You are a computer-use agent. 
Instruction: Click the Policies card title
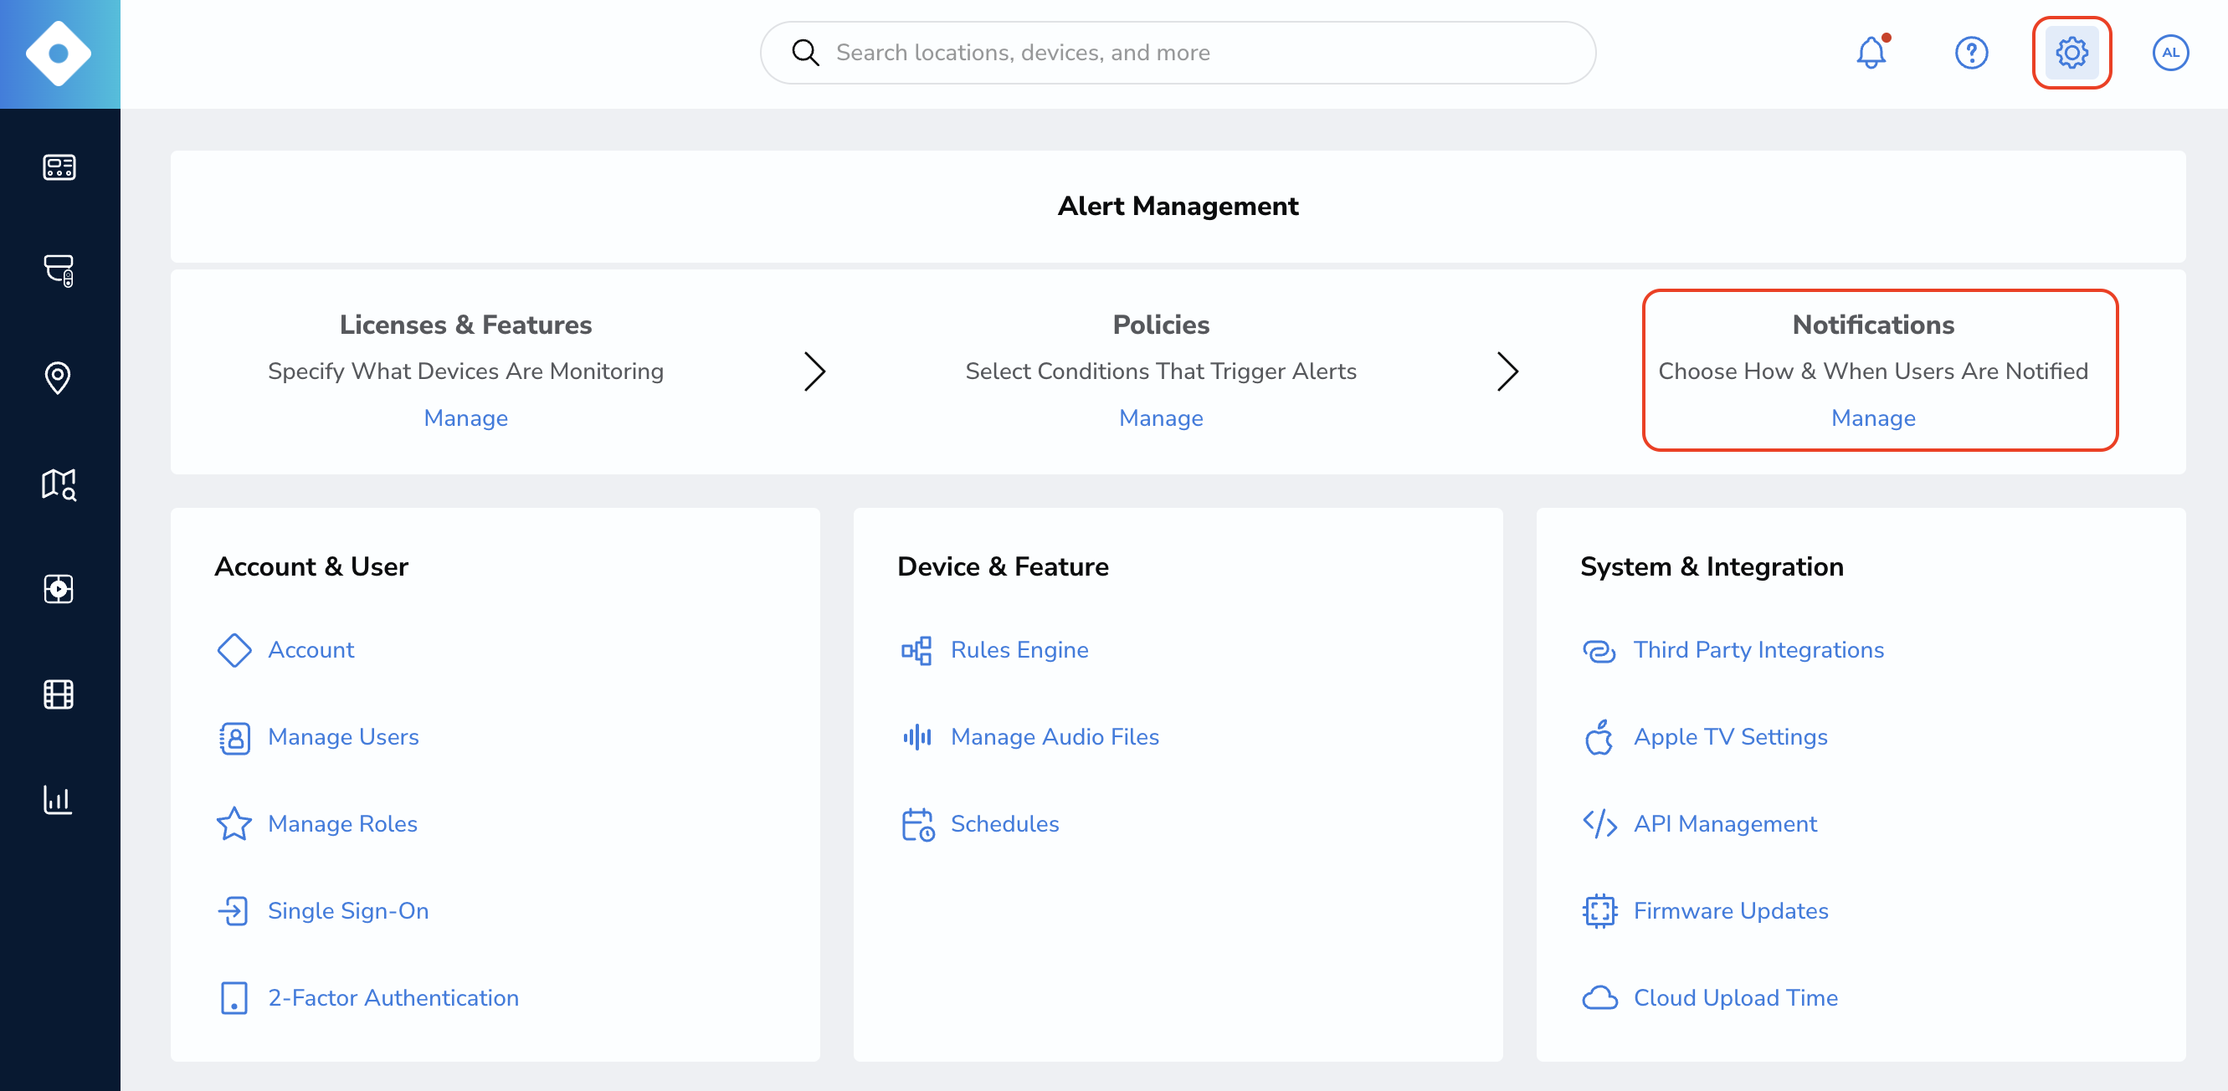pos(1161,325)
